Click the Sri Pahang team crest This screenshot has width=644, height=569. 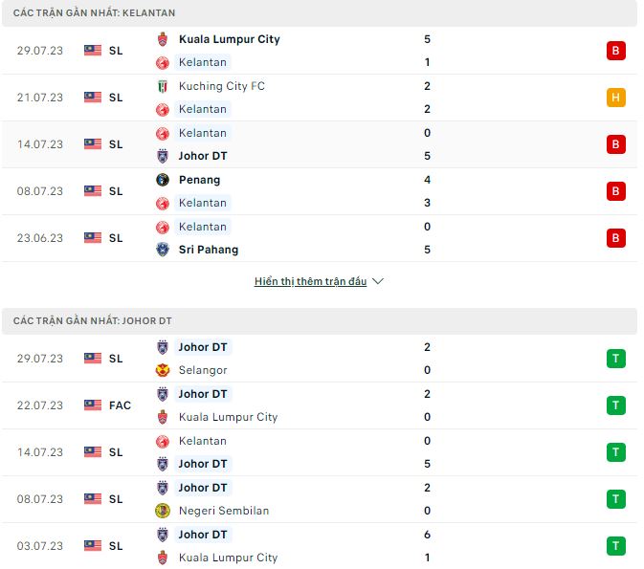coord(163,250)
